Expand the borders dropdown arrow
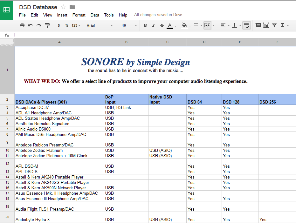The width and height of the screenshot is (296, 223). (201, 26)
